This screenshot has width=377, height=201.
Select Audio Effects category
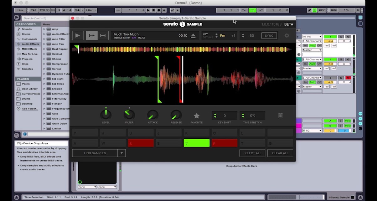pos(28,44)
